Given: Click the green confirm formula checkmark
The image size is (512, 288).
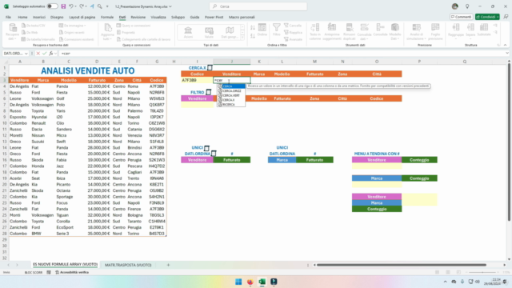Looking at the screenshot, I should click(x=45, y=54).
